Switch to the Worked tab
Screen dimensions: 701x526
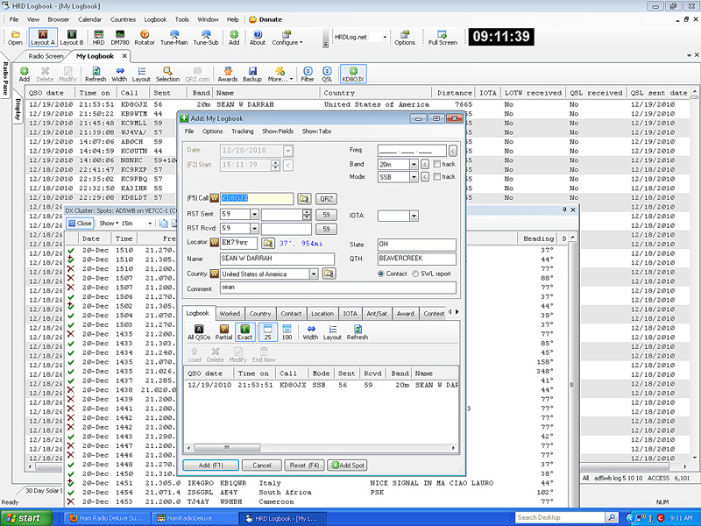(x=230, y=314)
